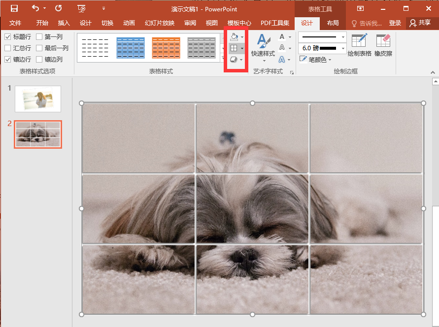This screenshot has width=439, height=327.
Task: Collapse the ribbon with arrow
Action: [433, 72]
